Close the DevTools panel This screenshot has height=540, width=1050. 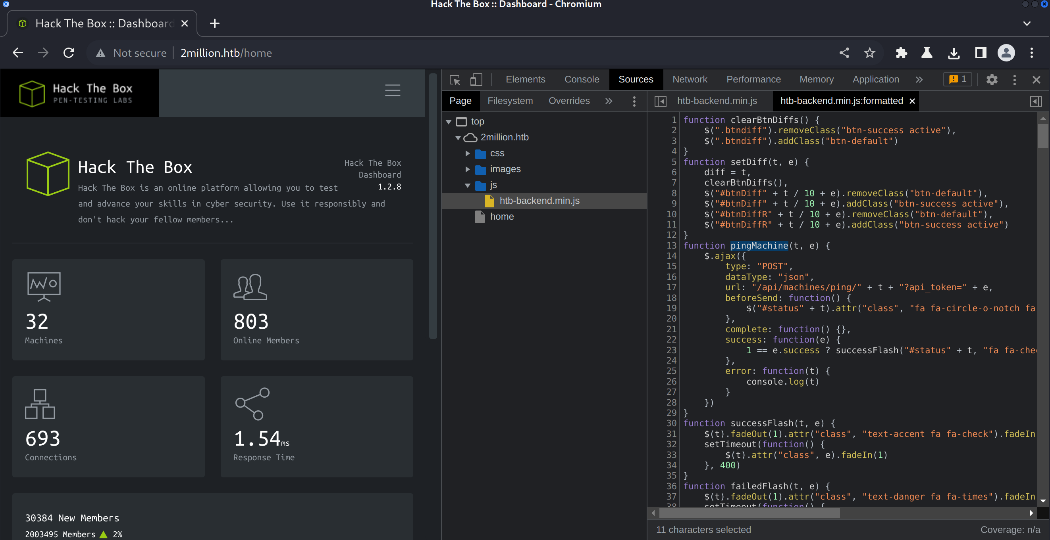coord(1036,79)
